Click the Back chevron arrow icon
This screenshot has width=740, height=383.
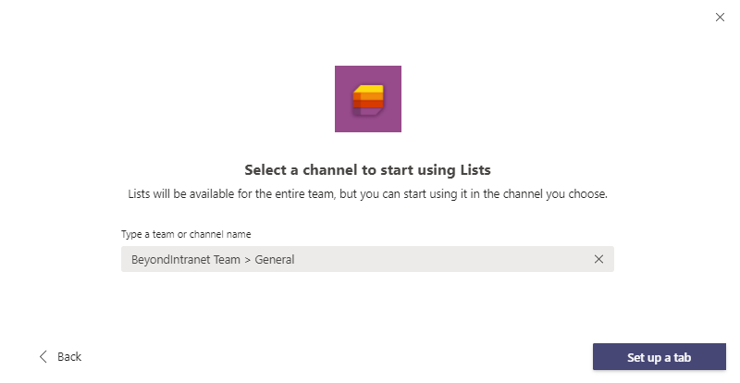coord(43,357)
